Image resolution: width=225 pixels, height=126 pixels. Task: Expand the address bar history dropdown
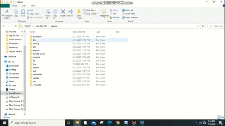coord(198,26)
